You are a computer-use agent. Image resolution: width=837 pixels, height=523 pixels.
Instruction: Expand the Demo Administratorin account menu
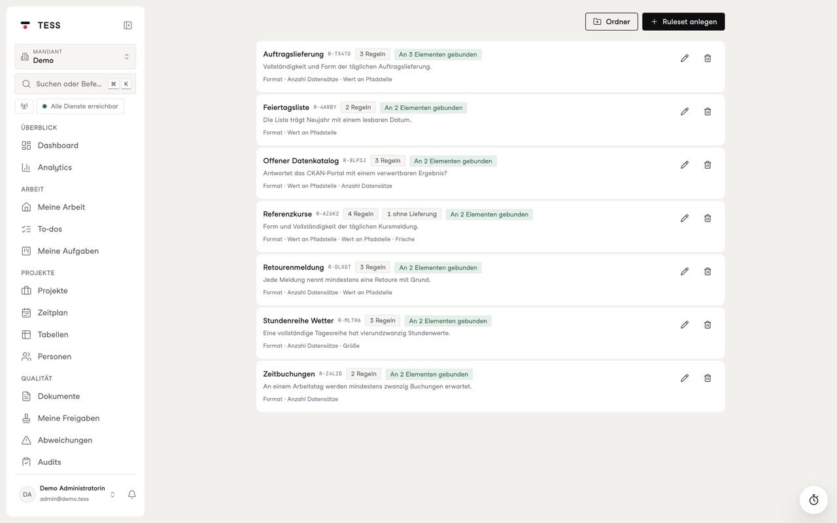click(x=68, y=495)
